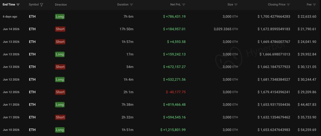Viewport: 321px width, 136px height.
Task: Click the Long badge in the 6 days ago row
Action: 60,16
